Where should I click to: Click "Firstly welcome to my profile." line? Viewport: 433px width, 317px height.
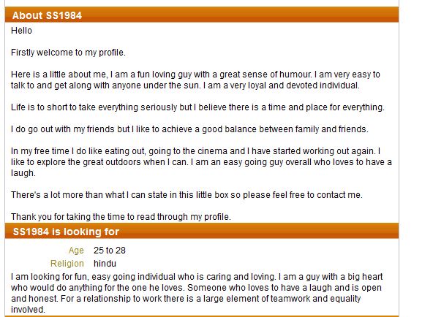click(68, 53)
